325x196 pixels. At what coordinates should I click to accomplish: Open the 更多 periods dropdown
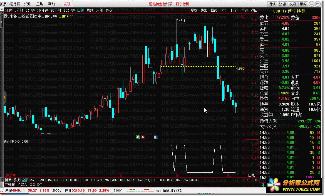pos(109,10)
